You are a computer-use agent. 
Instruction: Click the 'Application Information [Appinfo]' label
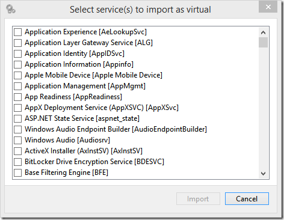click(x=79, y=64)
